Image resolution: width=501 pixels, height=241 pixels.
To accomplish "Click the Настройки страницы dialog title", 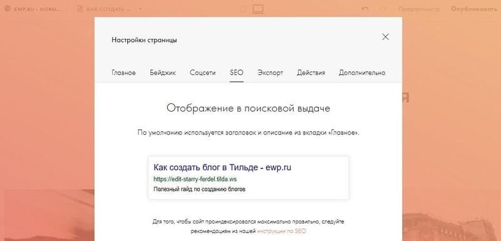I will coord(144,40).
